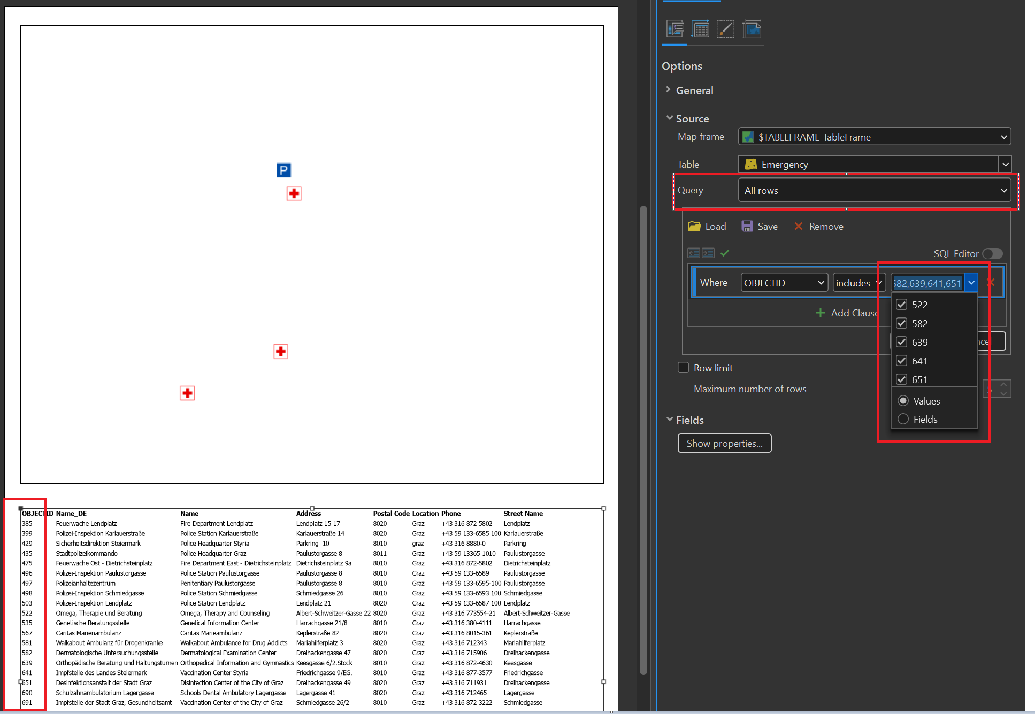1035x714 pixels.
Task: Select the red cross symbol below the parking symbol
Action: click(294, 193)
